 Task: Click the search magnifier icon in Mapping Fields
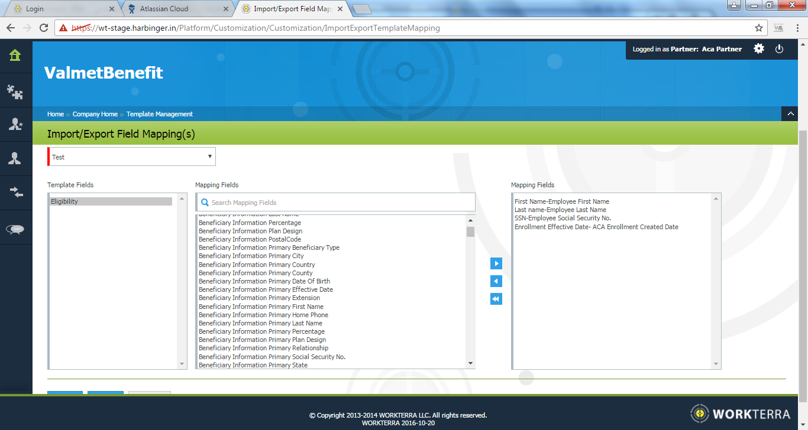(205, 203)
